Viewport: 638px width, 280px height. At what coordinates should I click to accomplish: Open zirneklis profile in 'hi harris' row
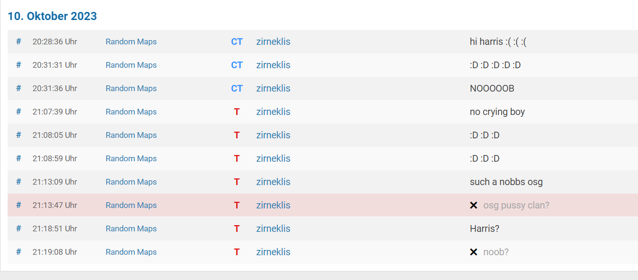[273, 41]
